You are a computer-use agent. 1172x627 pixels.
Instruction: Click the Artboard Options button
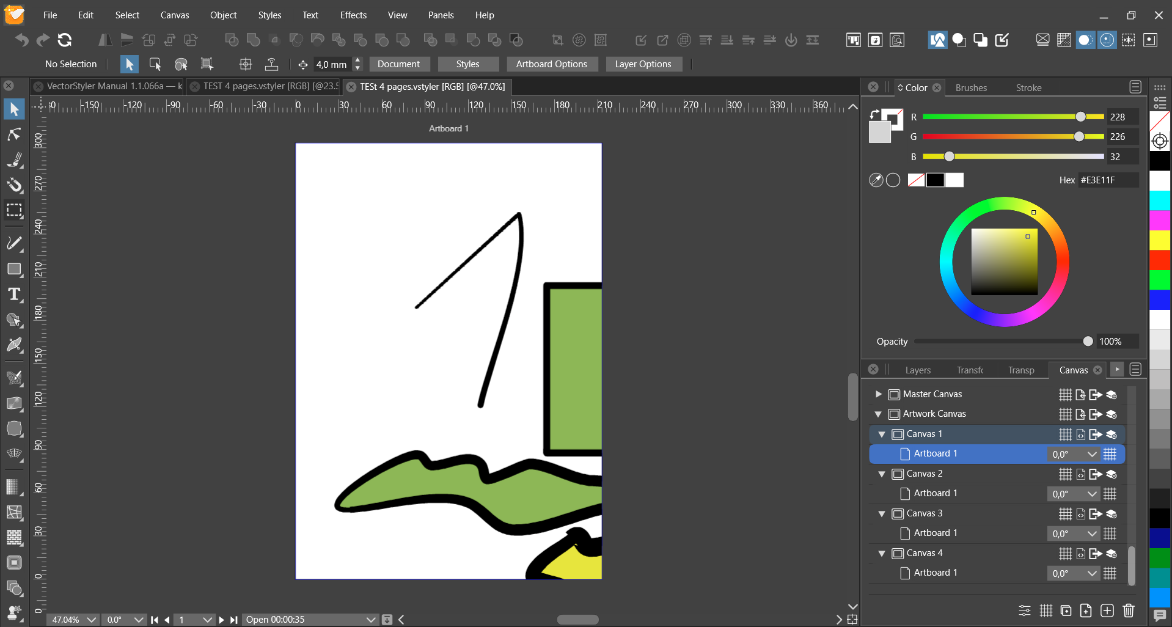point(551,64)
